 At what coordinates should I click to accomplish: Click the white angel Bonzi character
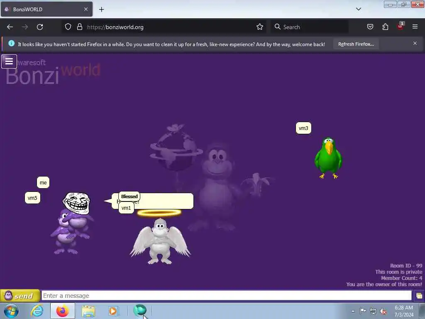(160, 239)
